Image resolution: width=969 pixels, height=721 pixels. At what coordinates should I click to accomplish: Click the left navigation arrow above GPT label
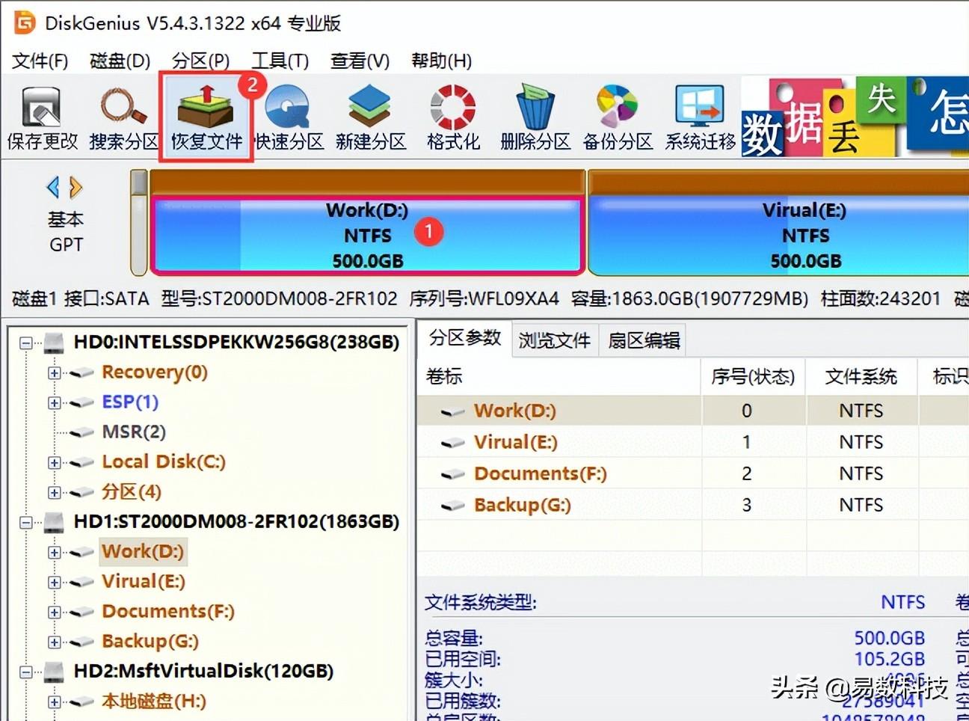coord(54,187)
